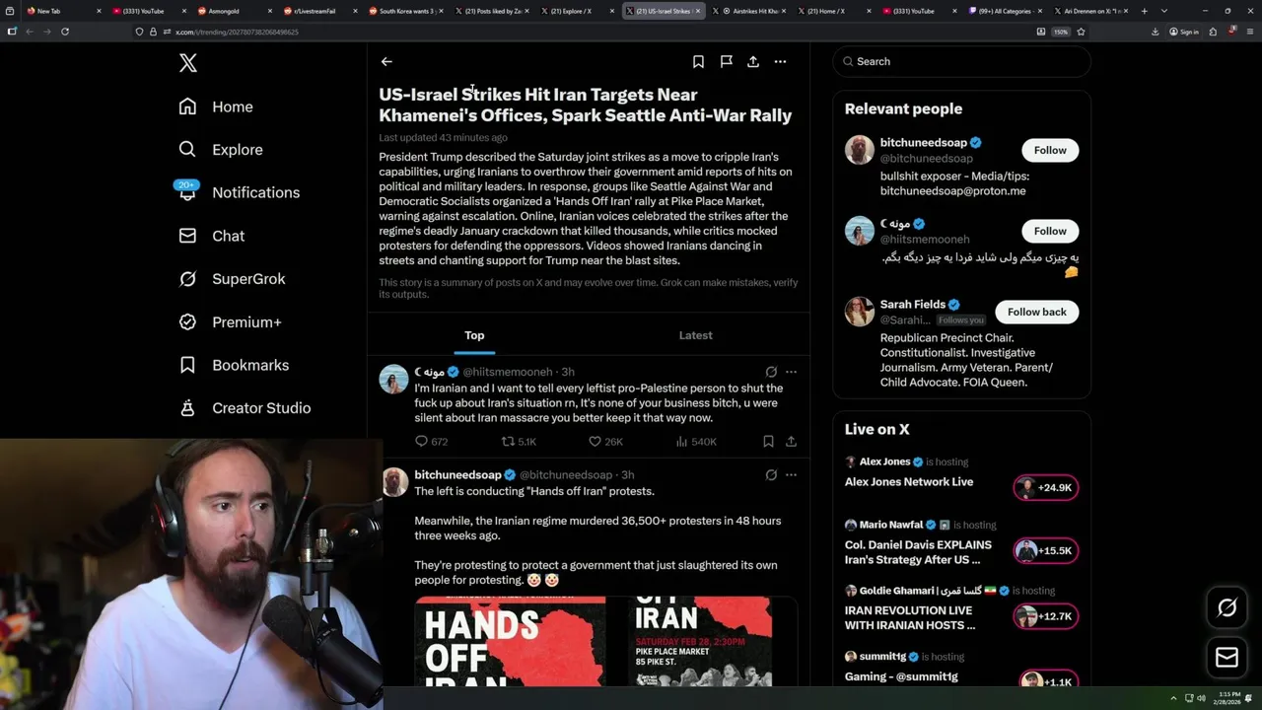Flag the story using the header flag icon
1262x710 pixels.
pos(726,61)
